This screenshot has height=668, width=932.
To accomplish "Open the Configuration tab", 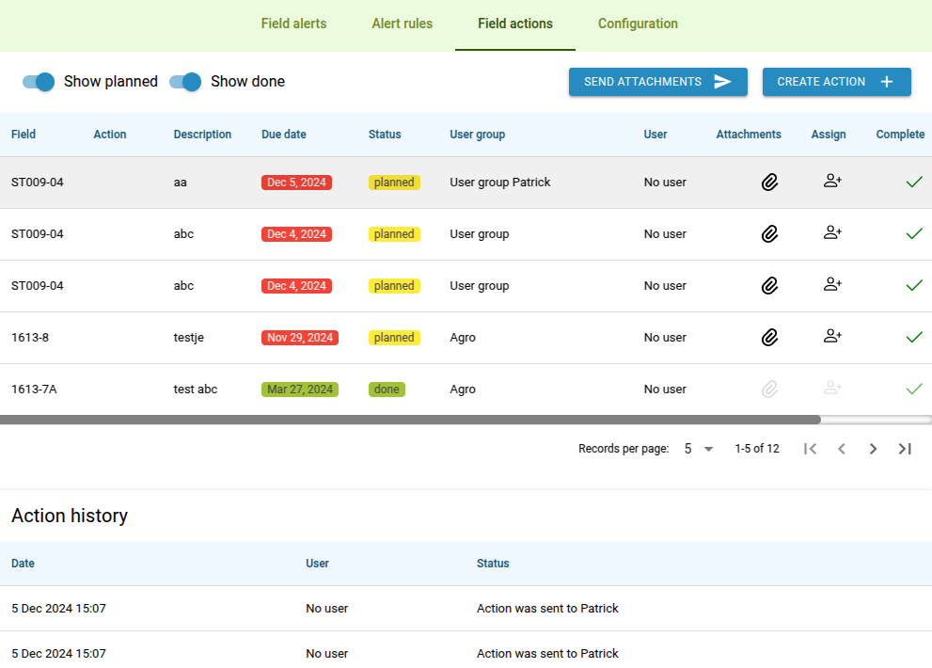I will 638,24.
